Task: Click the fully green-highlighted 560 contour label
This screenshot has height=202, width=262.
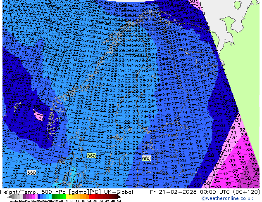Action: pos(91,156)
